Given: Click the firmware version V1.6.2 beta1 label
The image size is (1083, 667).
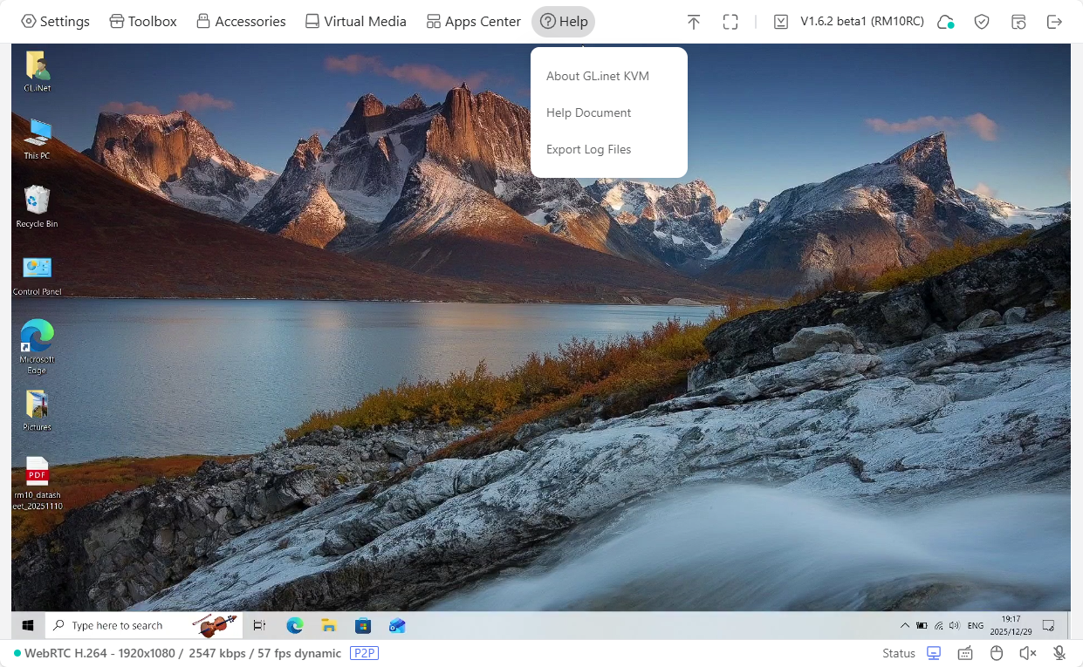Looking at the screenshot, I should click(861, 22).
